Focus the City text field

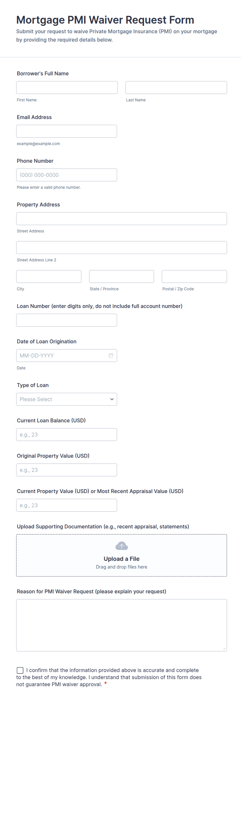(49, 276)
